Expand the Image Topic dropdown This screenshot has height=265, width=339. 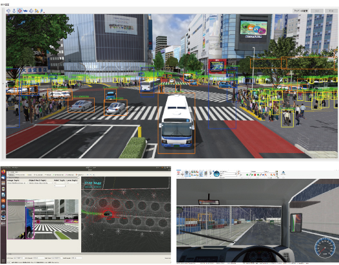17,183
